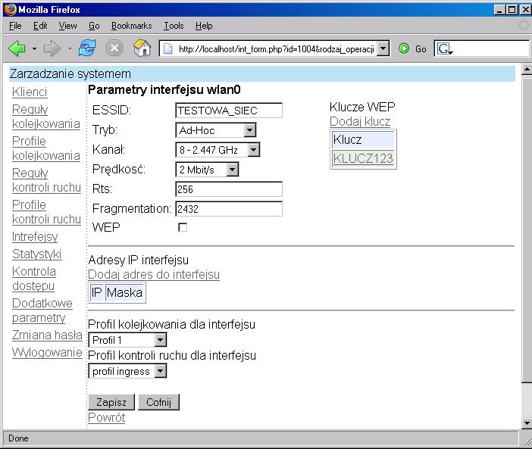Click the Wylogowanie link
Viewport: 532px width, 449px height.
coord(47,353)
